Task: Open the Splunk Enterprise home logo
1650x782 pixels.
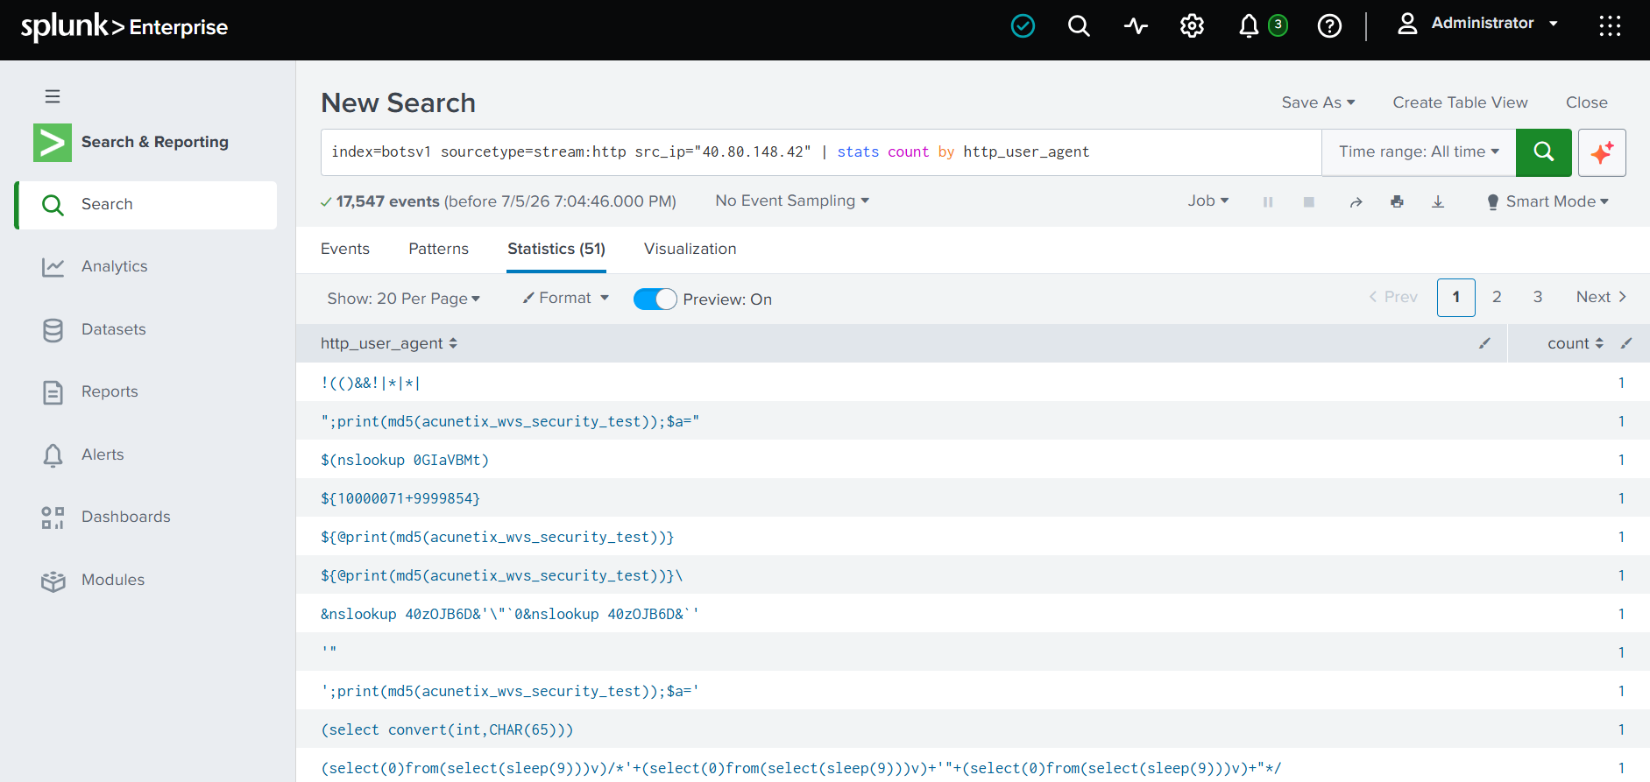Action: 124,27
